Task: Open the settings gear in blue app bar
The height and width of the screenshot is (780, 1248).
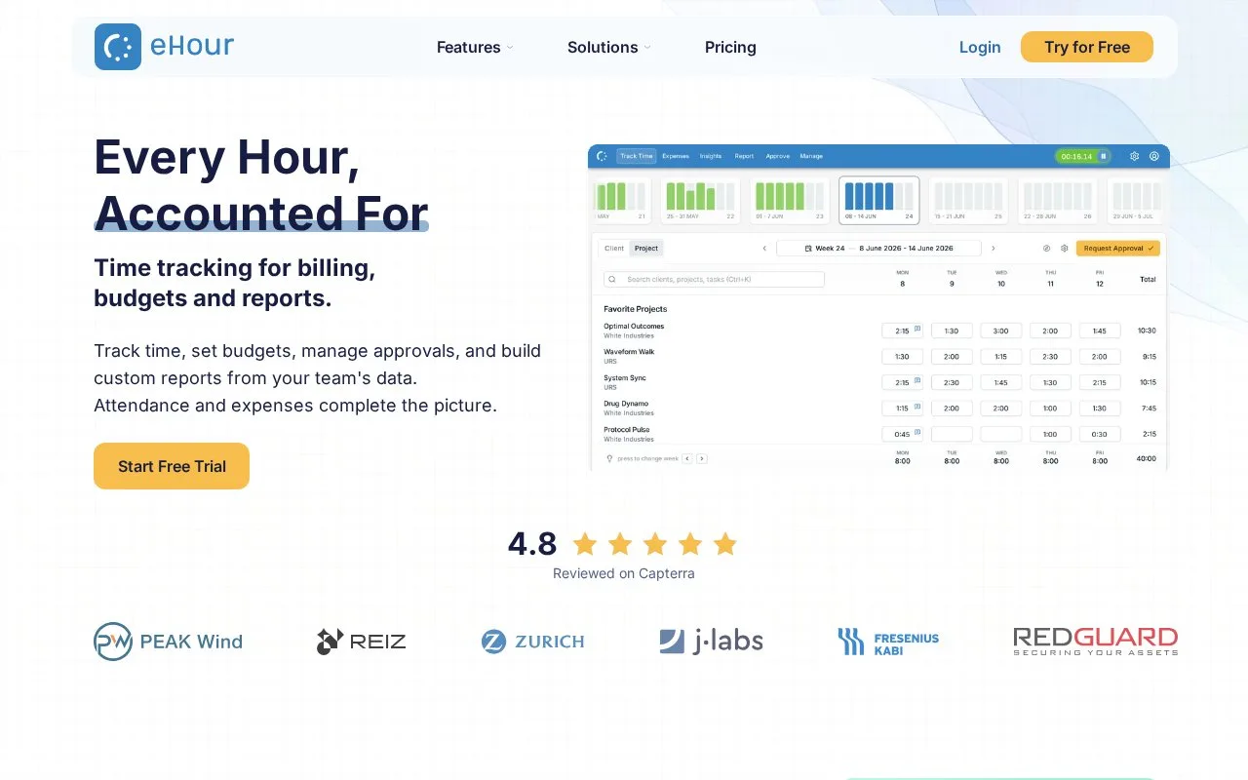Action: 1134,156
